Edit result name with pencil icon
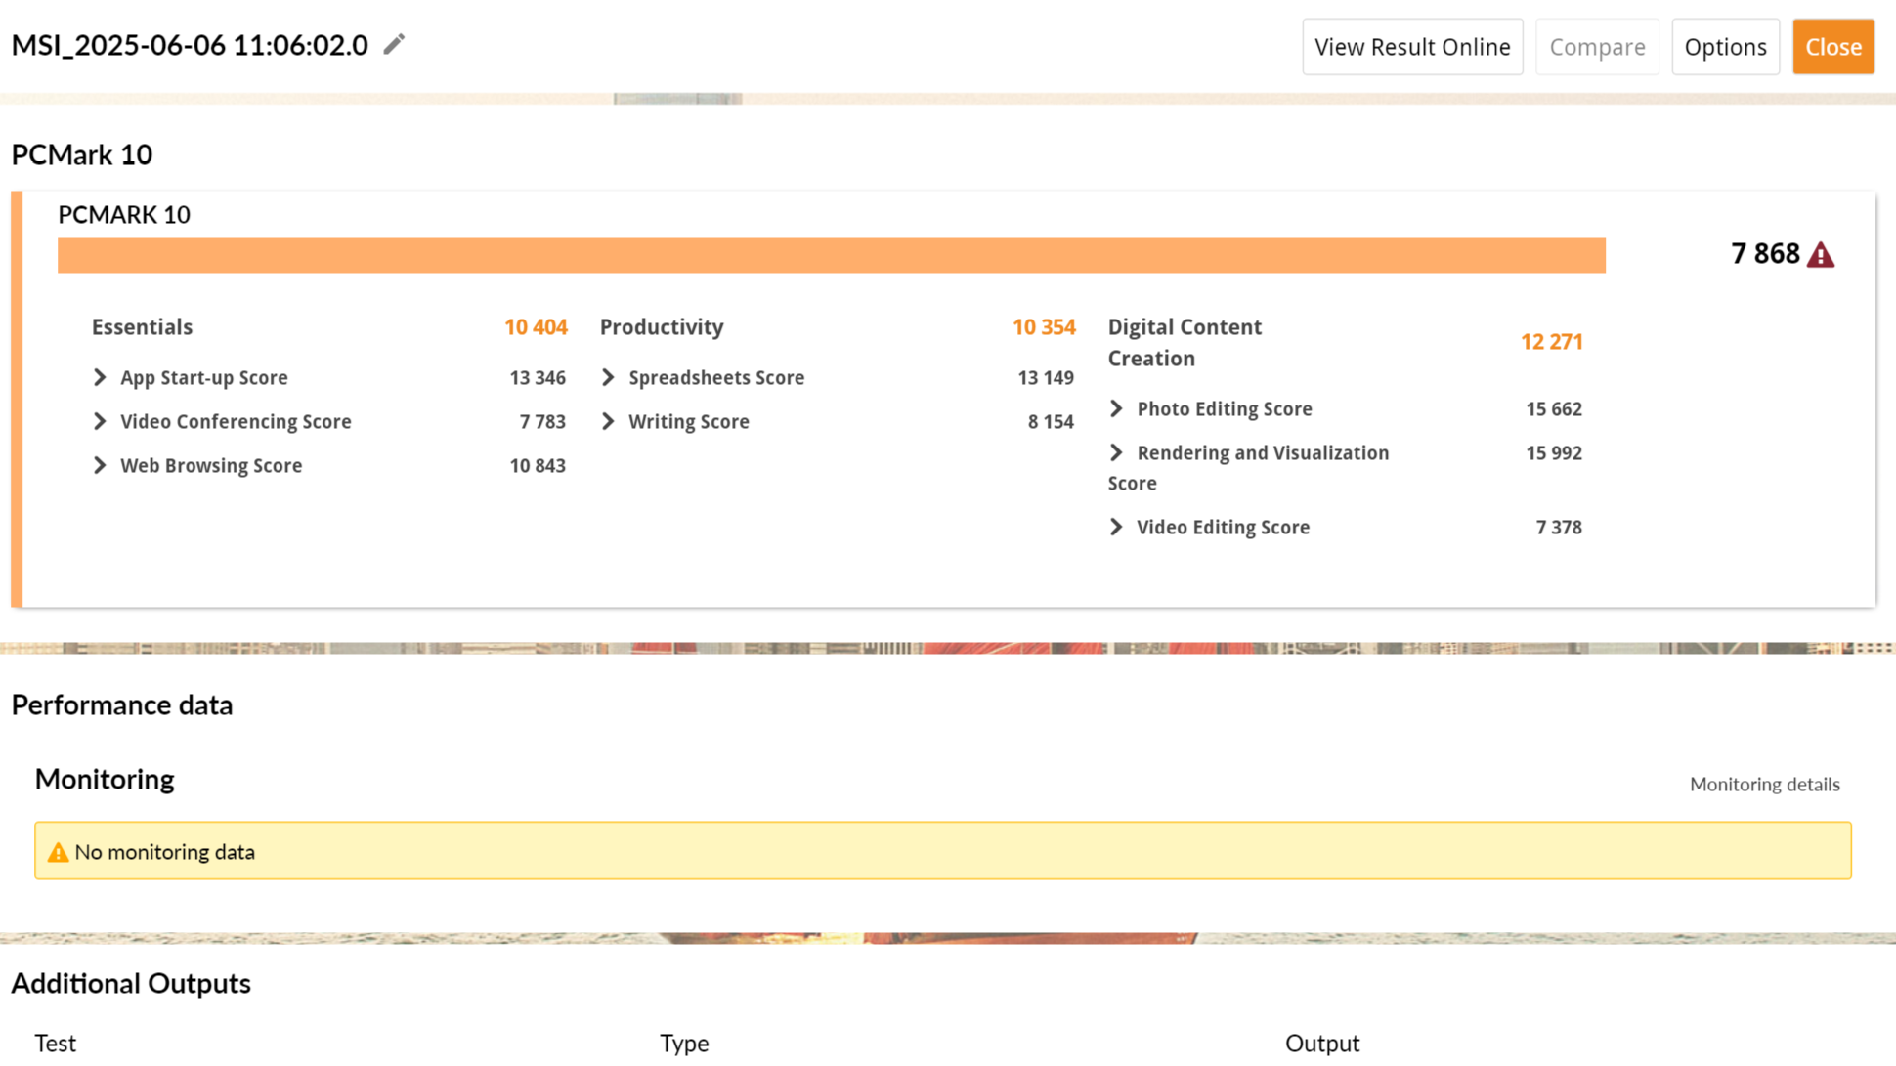The width and height of the screenshot is (1896, 1066). [394, 45]
